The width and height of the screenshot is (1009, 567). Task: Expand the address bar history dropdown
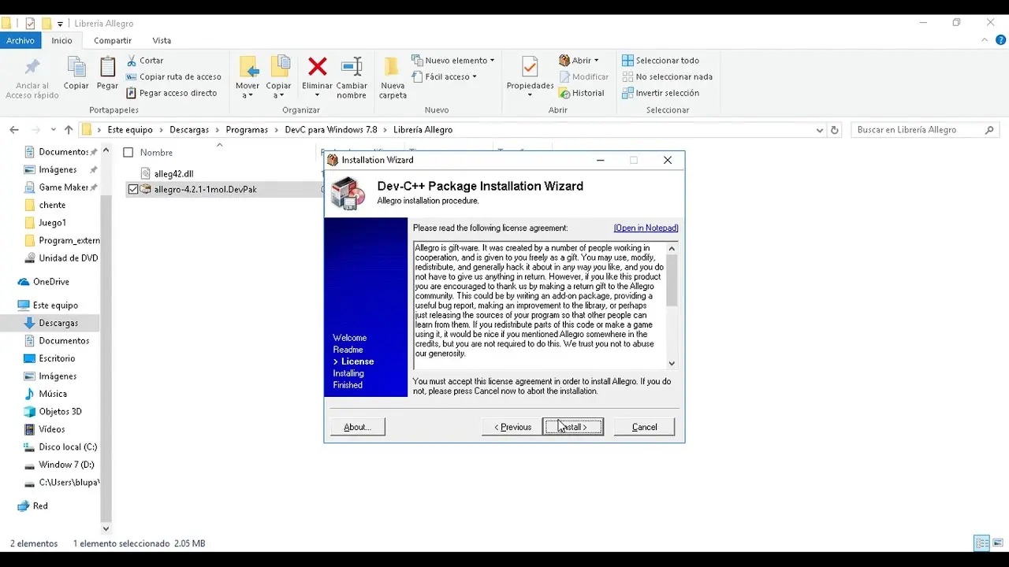[820, 130]
